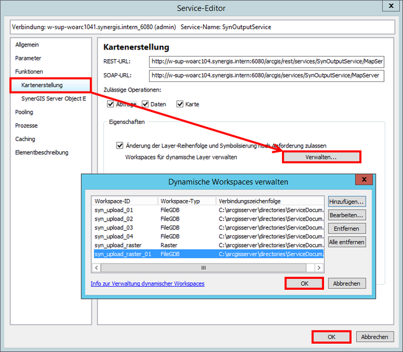Confirm workspaces dialog with OK
The image size is (403, 352).
pyautogui.click(x=304, y=283)
